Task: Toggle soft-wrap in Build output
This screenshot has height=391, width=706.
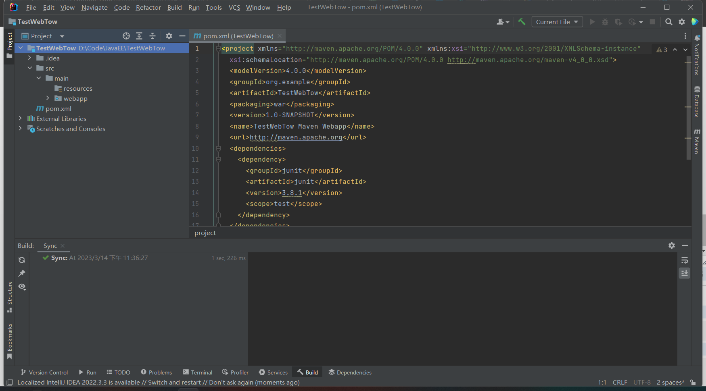Action: tap(685, 260)
